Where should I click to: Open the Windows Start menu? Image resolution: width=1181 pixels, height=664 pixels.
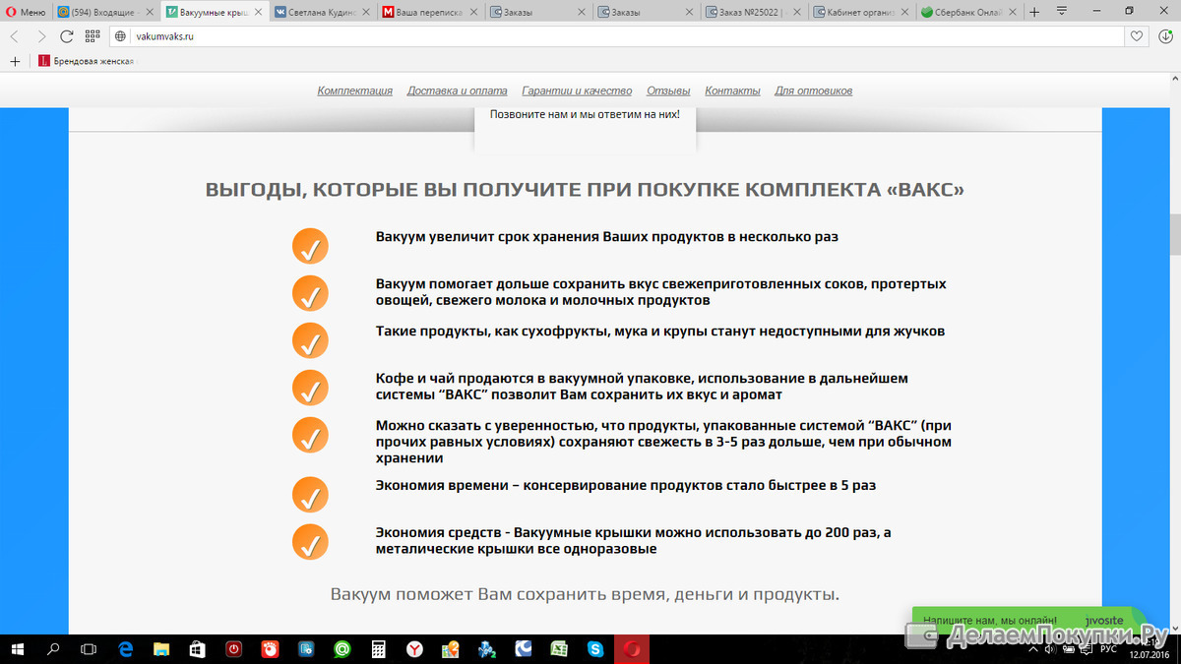pyautogui.click(x=17, y=648)
